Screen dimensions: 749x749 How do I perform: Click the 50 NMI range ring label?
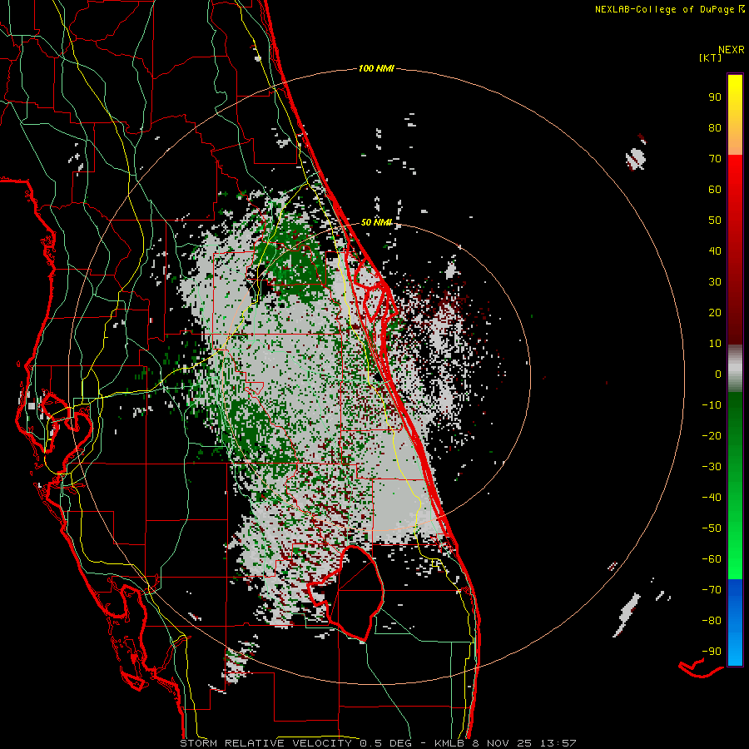(376, 222)
